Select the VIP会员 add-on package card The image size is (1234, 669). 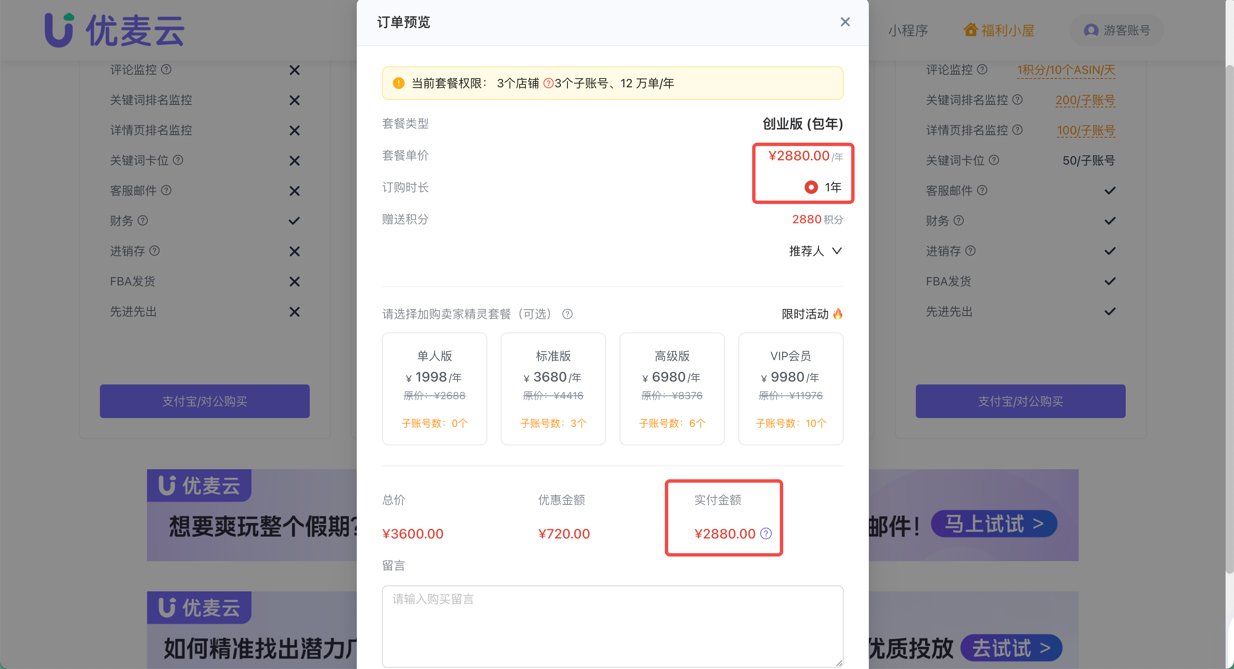pos(790,388)
